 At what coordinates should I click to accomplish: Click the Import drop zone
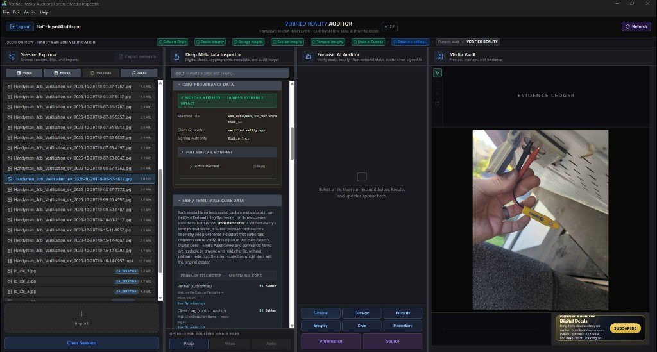(81, 318)
